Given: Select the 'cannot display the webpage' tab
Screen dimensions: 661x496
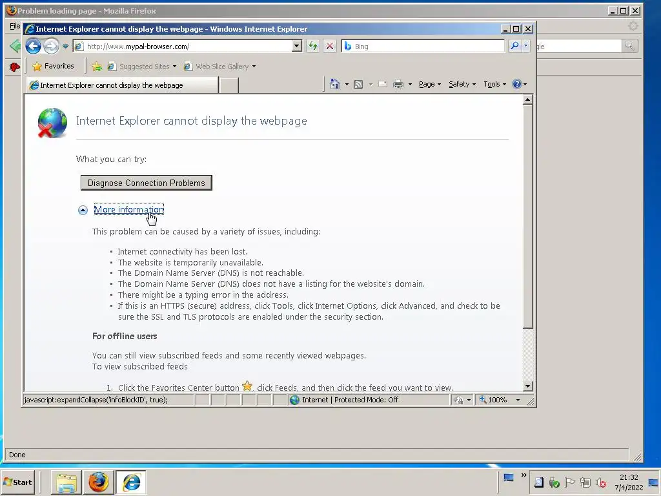Looking at the screenshot, I should click(122, 85).
